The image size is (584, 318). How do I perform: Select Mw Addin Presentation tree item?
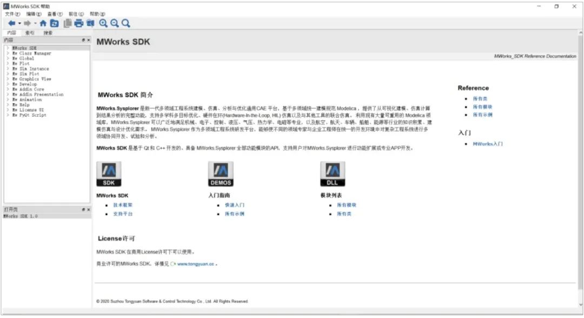click(38, 95)
